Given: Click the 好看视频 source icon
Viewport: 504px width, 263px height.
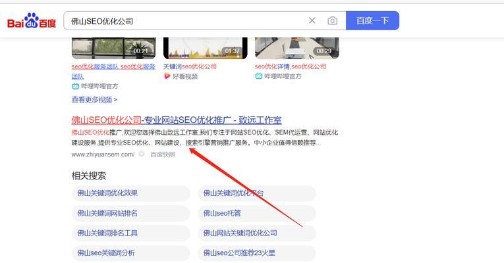Looking at the screenshot, I should tap(167, 76).
